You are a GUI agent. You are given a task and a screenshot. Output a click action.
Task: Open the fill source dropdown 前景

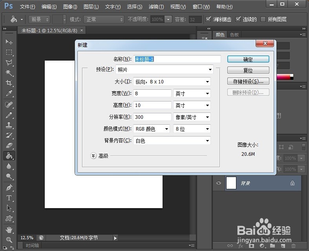click(x=39, y=19)
